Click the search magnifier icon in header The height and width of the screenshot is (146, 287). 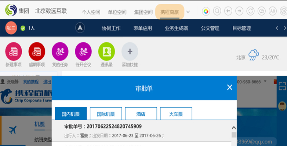[x=217, y=11]
